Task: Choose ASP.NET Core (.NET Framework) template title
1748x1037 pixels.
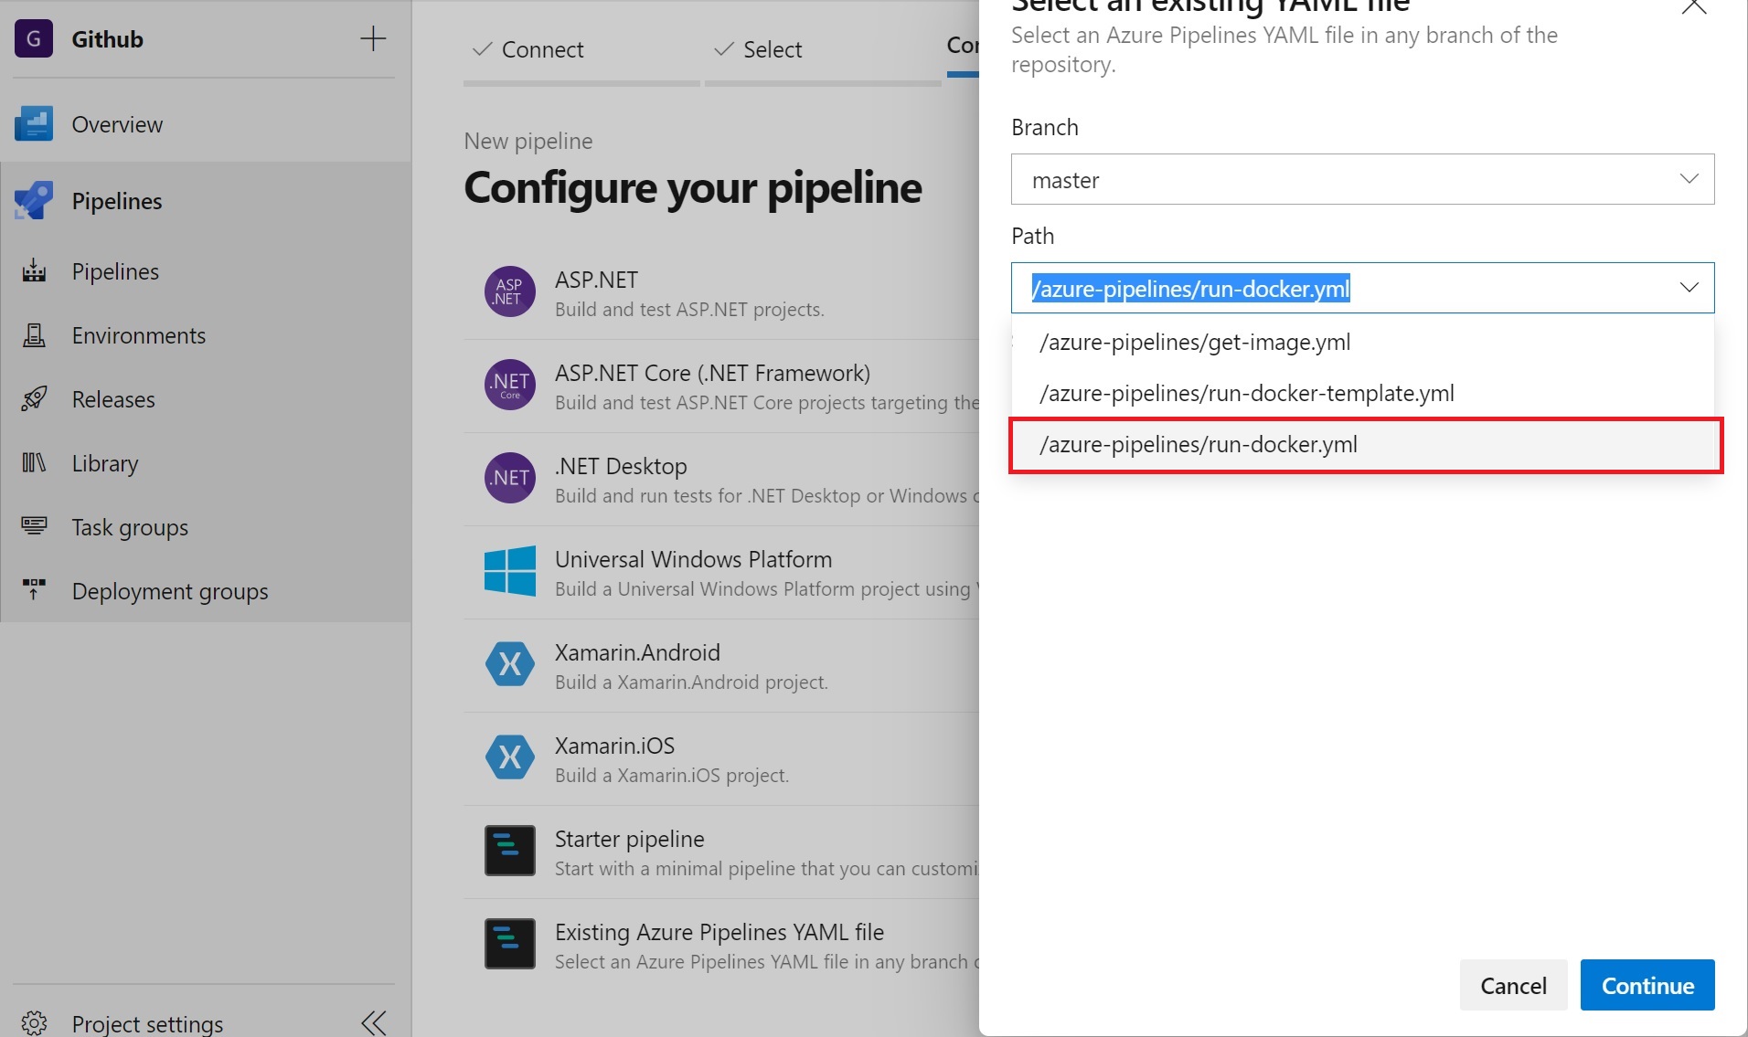Action: pos(712,373)
